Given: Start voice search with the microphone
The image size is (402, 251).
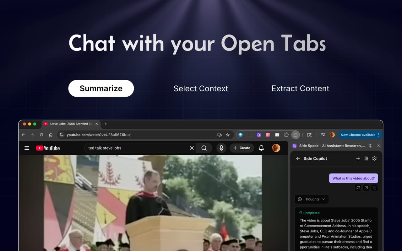Looking at the screenshot, I should (221, 148).
